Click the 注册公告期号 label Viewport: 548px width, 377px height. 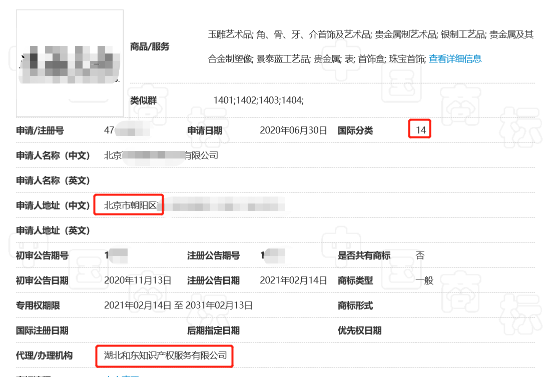tap(214, 255)
